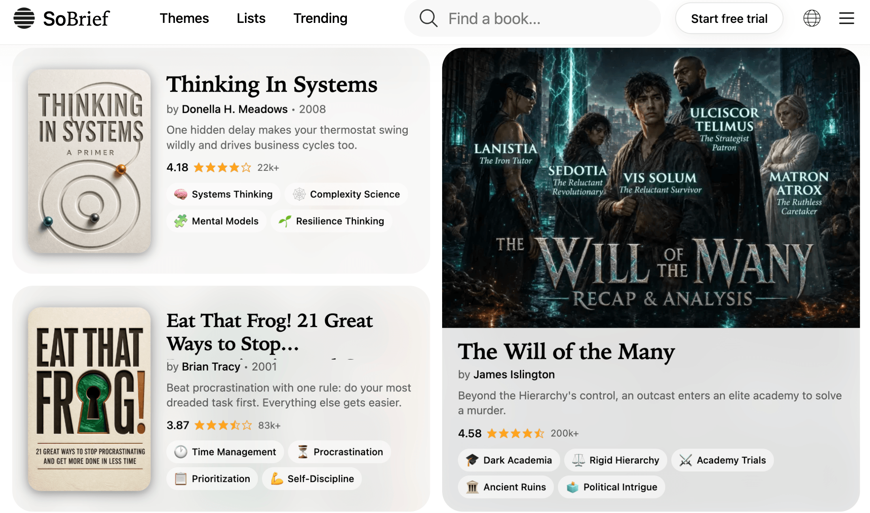Screen dimensions: 870x513
Task: Select the Dark Academia graduation cap tag
Action: point(509,460)
